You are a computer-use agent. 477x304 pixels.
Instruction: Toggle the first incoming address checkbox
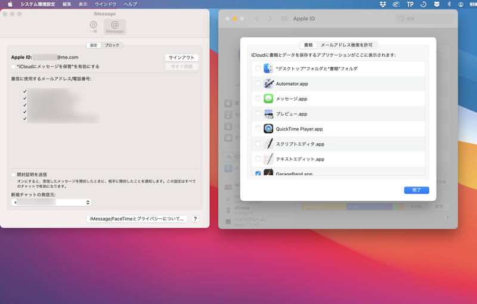point(24,91)
